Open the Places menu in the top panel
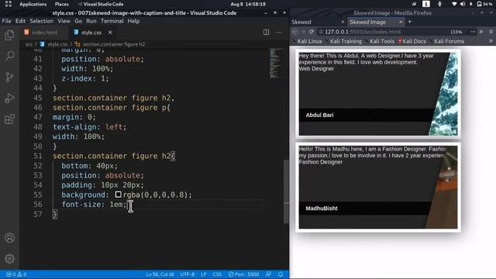496x279 pixels. click(x=61, y=4)
